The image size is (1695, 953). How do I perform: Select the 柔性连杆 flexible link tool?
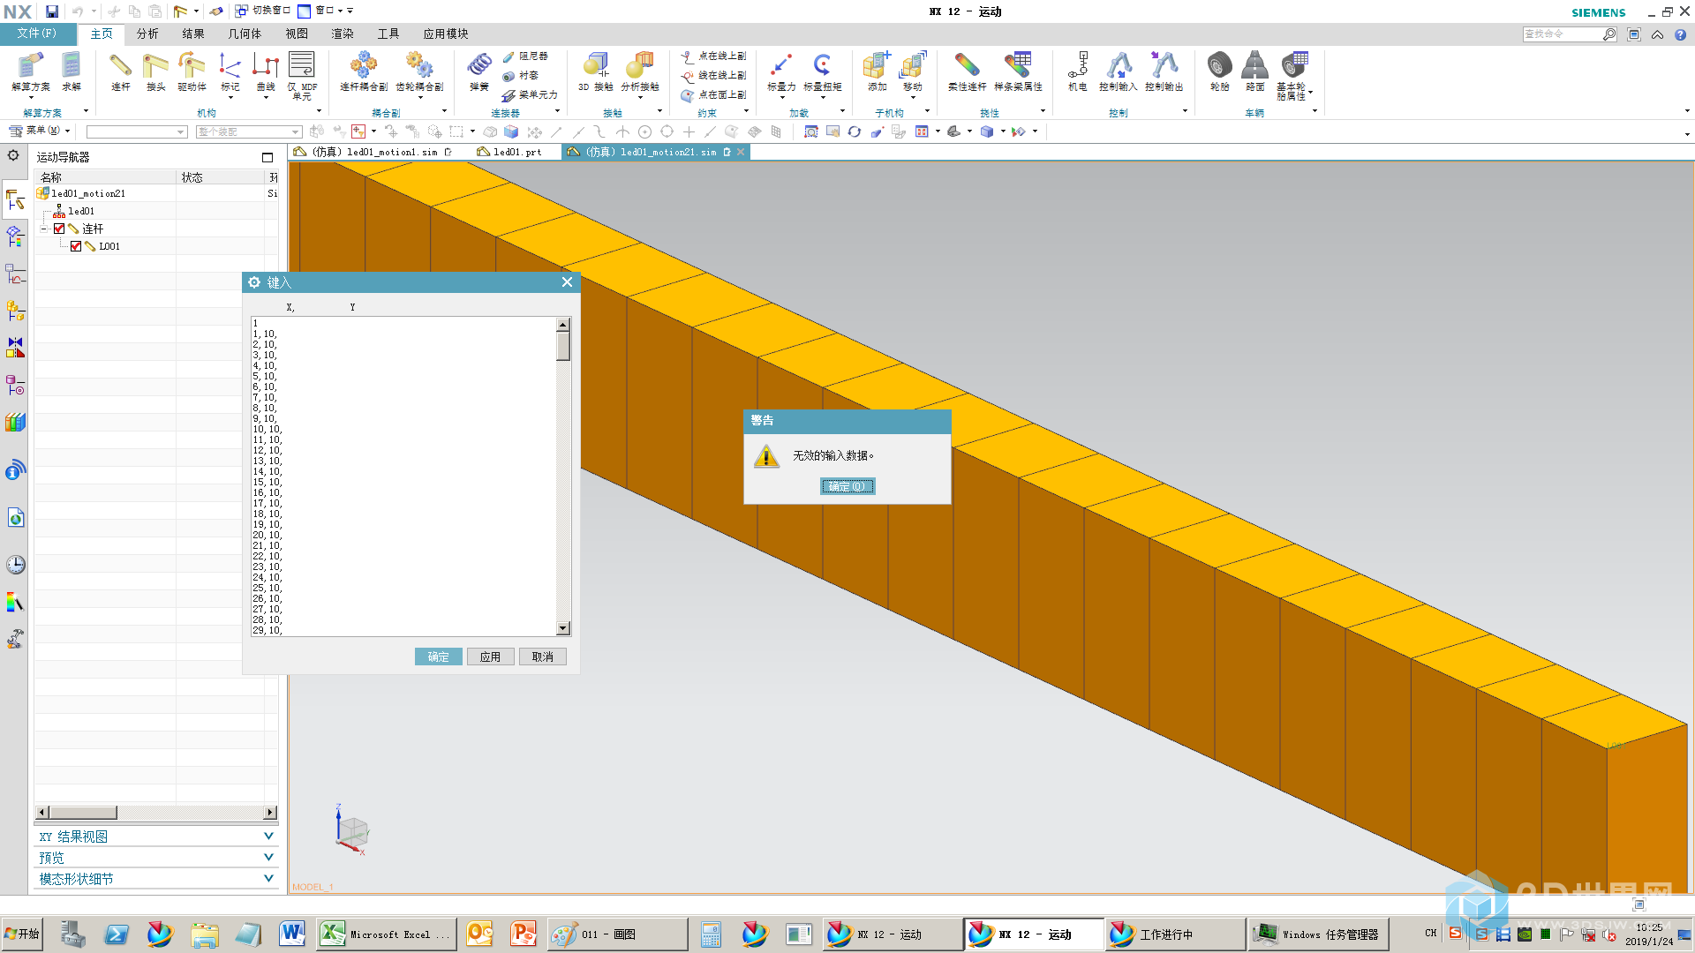click(x=967, y=72)
